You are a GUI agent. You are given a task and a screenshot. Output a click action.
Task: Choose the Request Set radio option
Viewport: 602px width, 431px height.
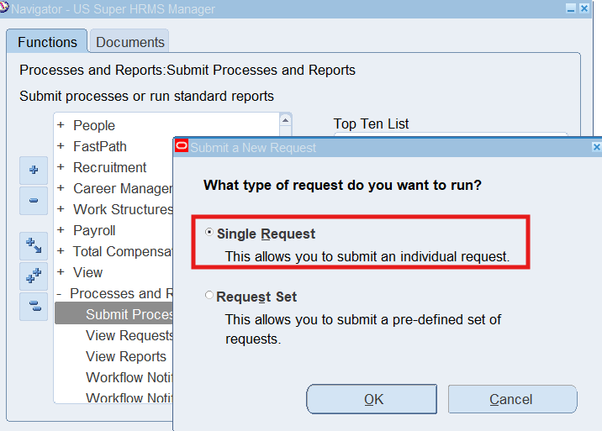pyautogui.click(x=209, y=296)
